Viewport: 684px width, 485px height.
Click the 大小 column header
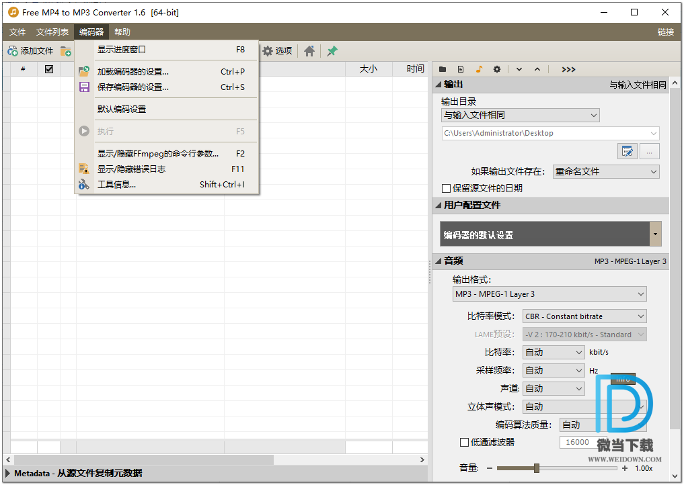pos(369,69)
